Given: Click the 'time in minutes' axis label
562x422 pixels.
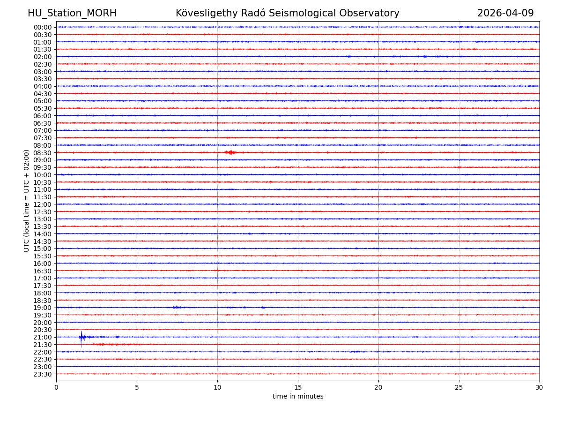Looking at the screenshot, I should 298,397.
